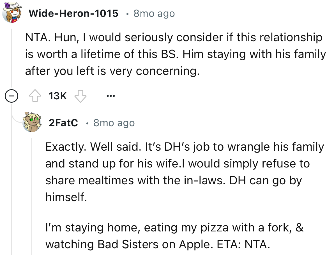327x255 pixels.
Task: Open 2FatC's profile
Action: (64, 123)
